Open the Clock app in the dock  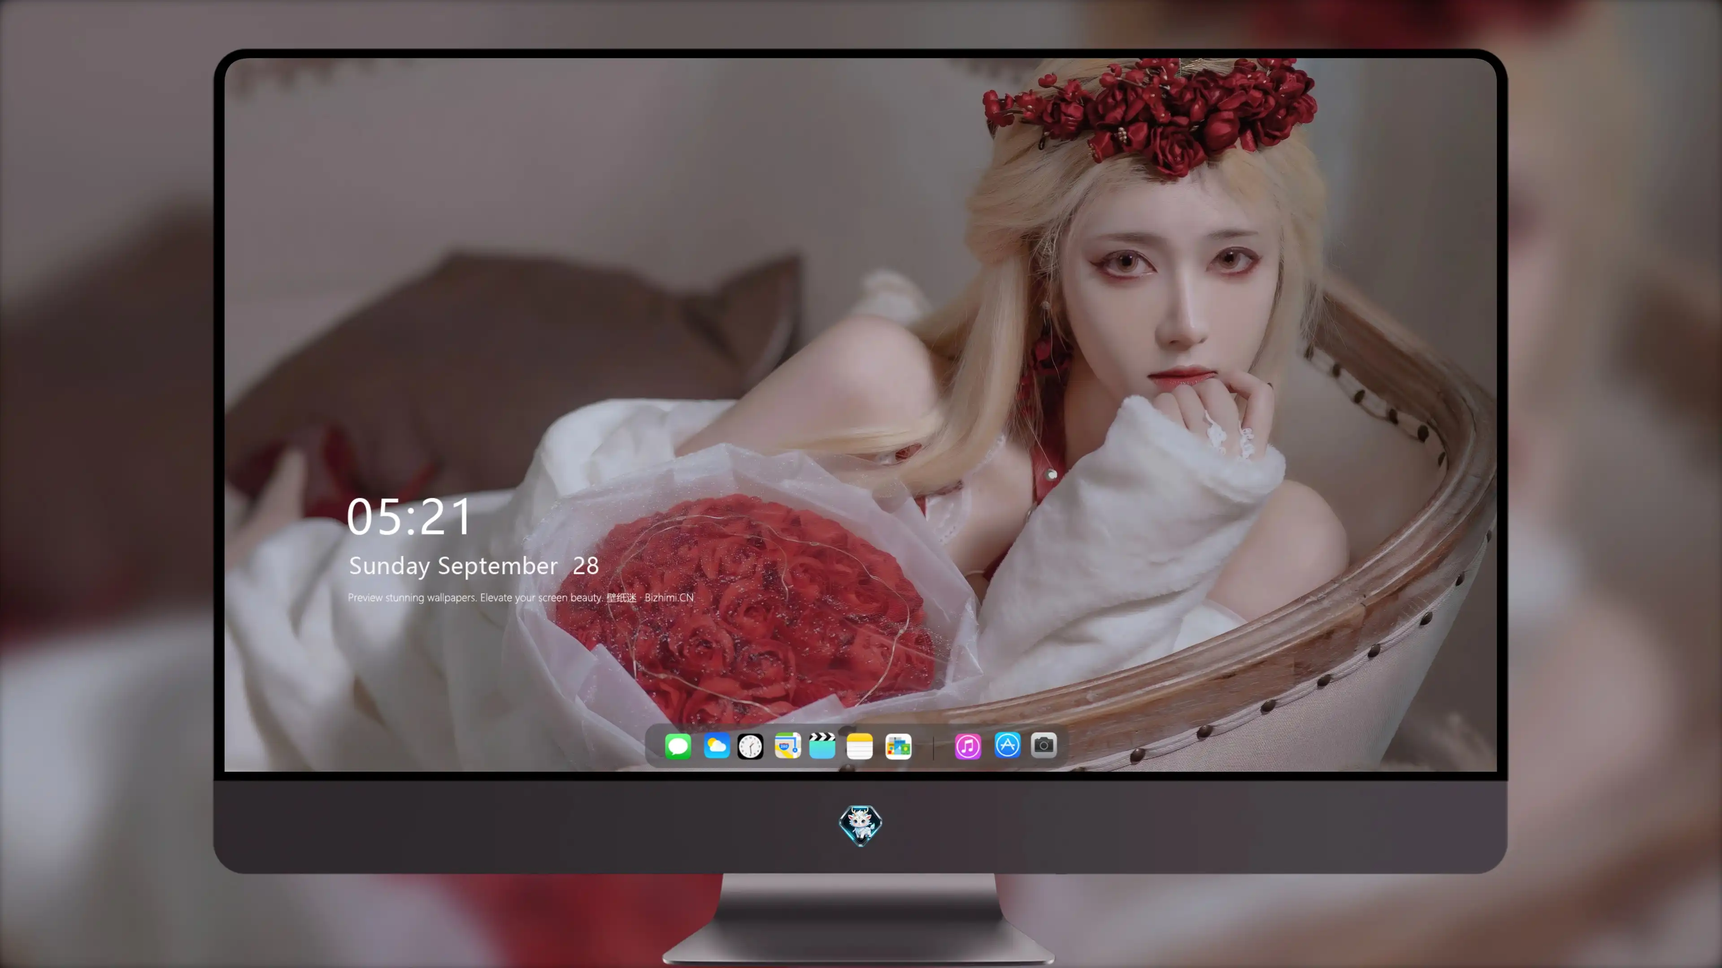pos(750,746)
